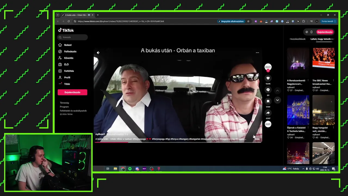The width and height of the screenshot is (348, 196).
Task: Open Discord from the taskbar
Action: tap(137, 169)
